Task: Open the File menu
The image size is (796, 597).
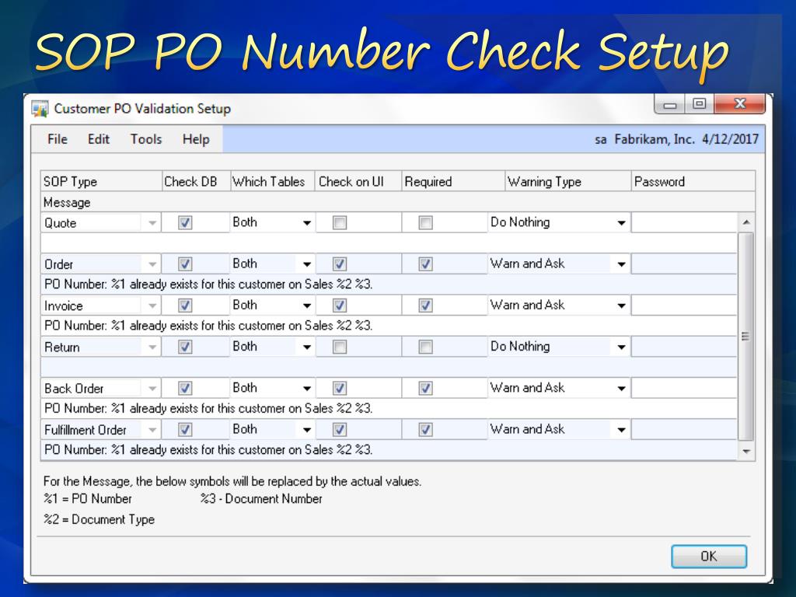Action: pos(58,139)
